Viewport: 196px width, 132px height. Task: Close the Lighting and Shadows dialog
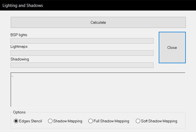[172, 47]
